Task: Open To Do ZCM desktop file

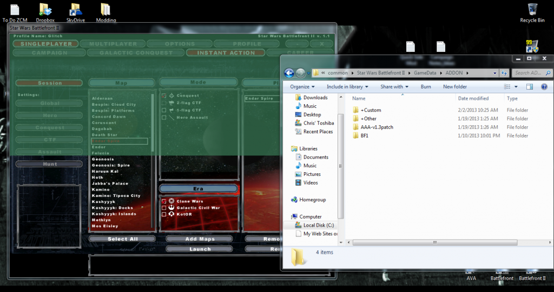Action: 15,13
